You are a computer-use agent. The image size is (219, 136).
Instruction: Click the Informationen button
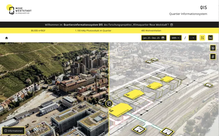click(x=14, y=131)
